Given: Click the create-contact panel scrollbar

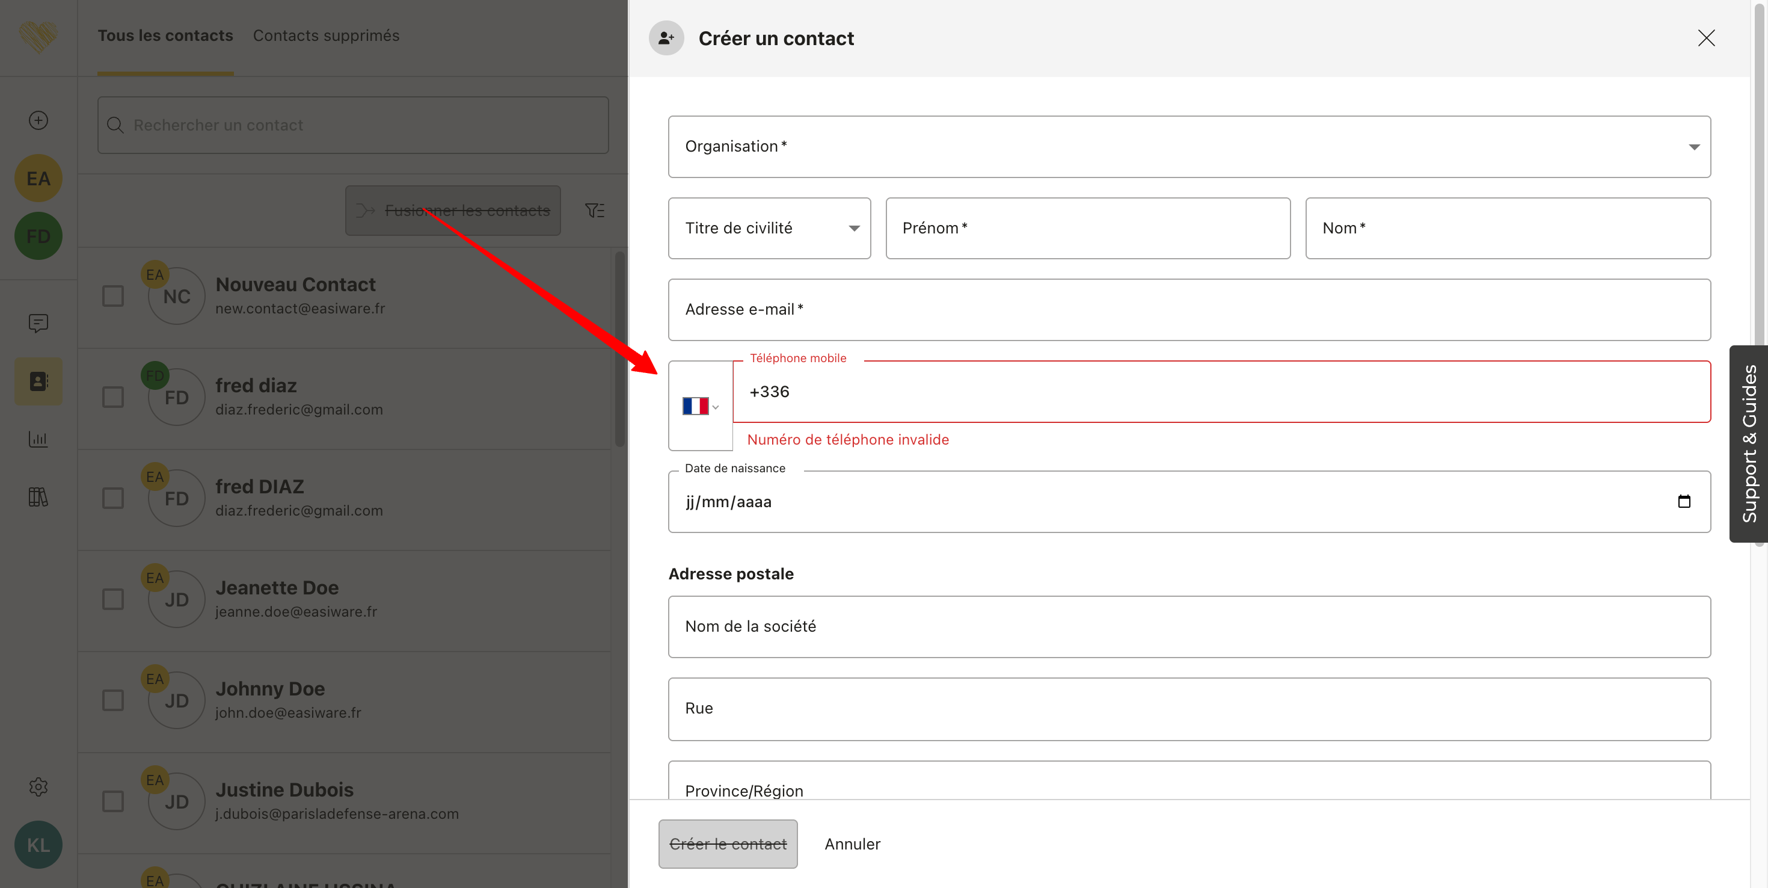Looking at the screenshot, I should pos(1760,275).
